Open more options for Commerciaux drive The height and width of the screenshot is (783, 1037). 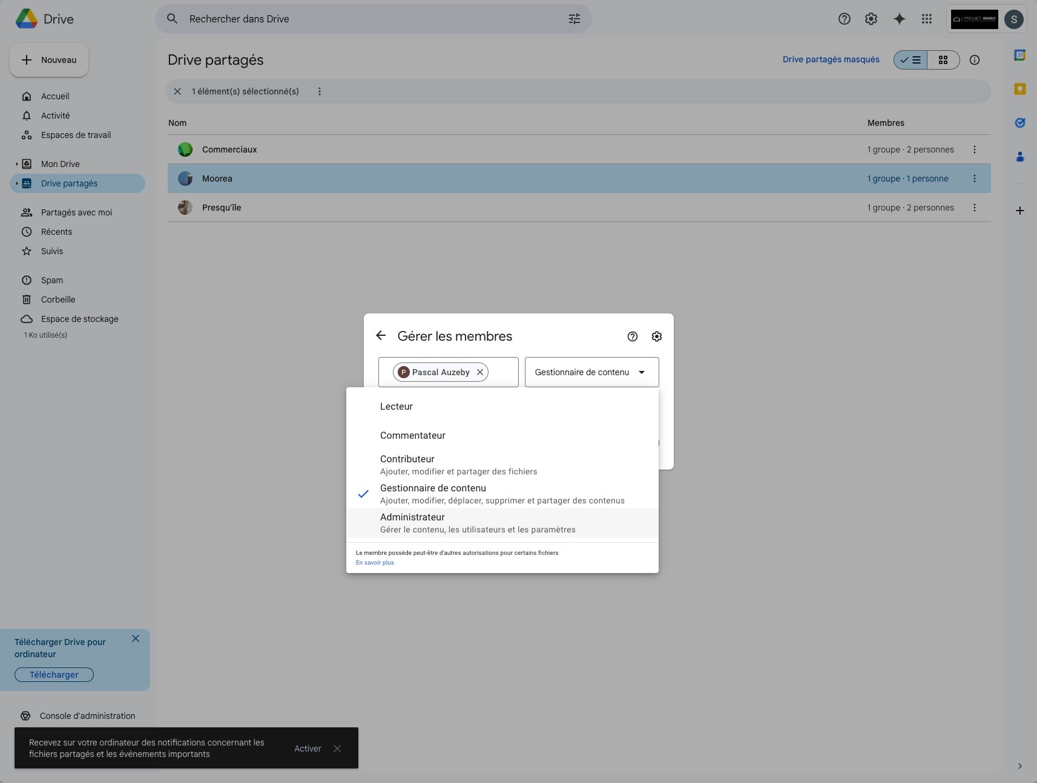(x=974, y=149)
